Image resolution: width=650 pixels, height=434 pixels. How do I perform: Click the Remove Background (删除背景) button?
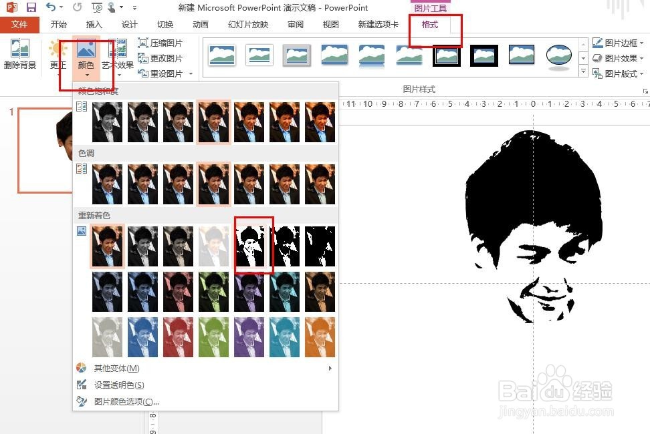click(x=19, y=54)
